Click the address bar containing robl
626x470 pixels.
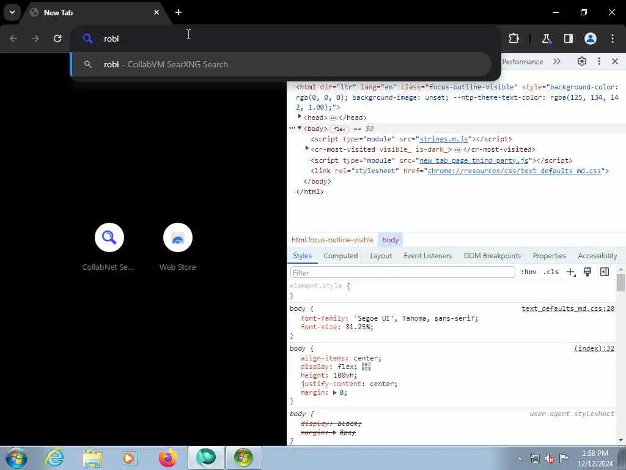285,39
